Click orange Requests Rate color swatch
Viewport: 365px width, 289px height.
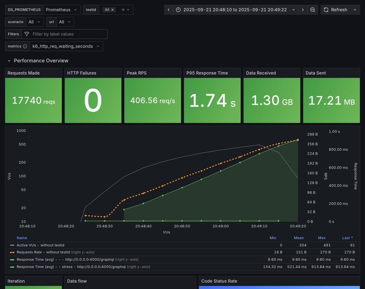point(12,252)
